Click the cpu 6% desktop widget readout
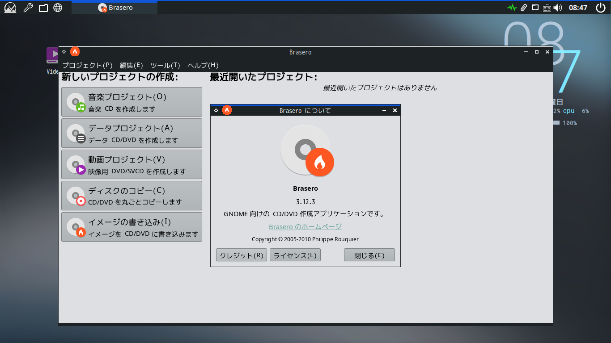Image resolution: width=611 pixels, height=343 pixels. pos(576,111)
